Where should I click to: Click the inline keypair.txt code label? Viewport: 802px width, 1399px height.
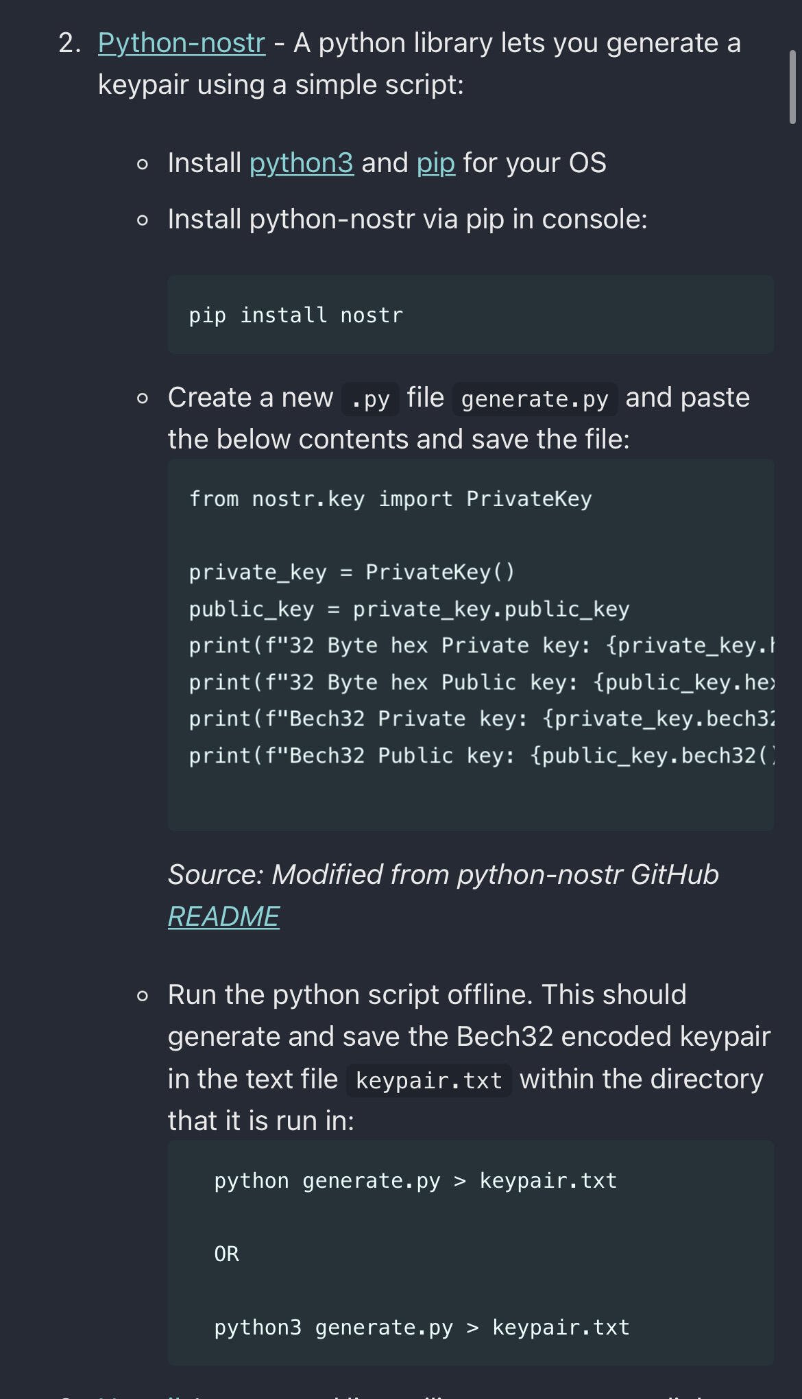coord(429,1081)
